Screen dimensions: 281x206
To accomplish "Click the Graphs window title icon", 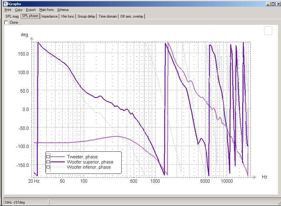I will click(6, 4).
